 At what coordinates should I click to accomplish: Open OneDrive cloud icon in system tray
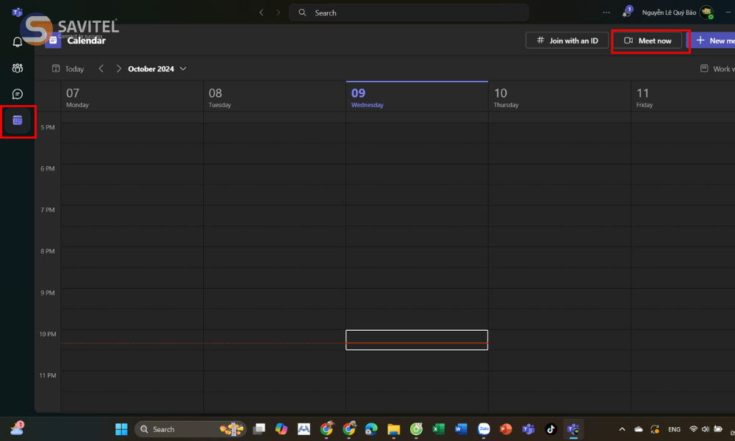point(639,429)
